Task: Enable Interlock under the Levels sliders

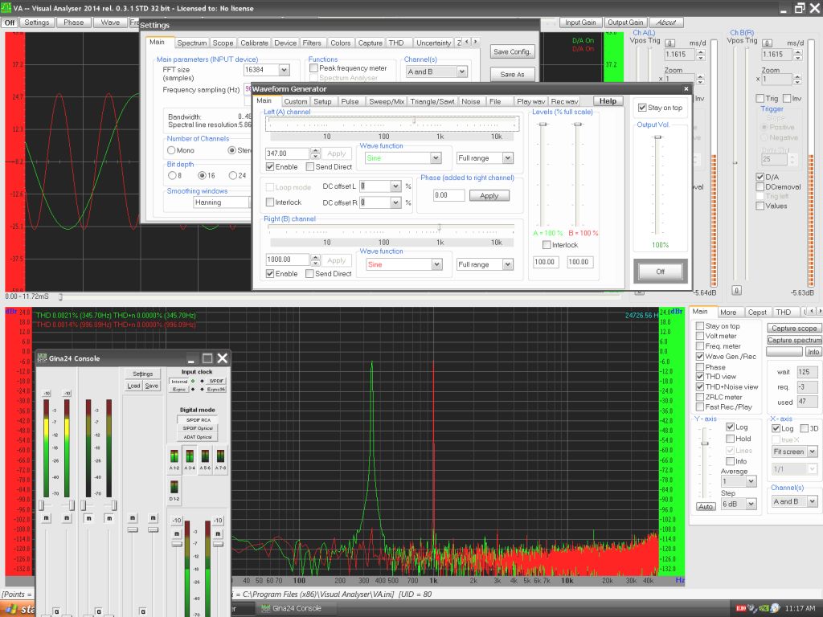Action: tap(547, 245)
